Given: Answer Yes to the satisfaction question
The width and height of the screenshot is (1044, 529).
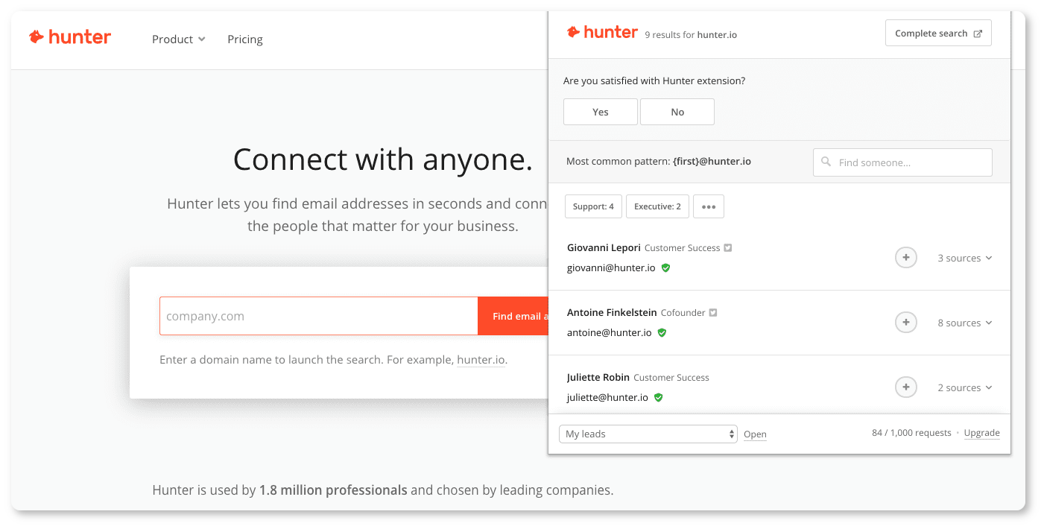Looking at the screenshot, I should point(601,112).
